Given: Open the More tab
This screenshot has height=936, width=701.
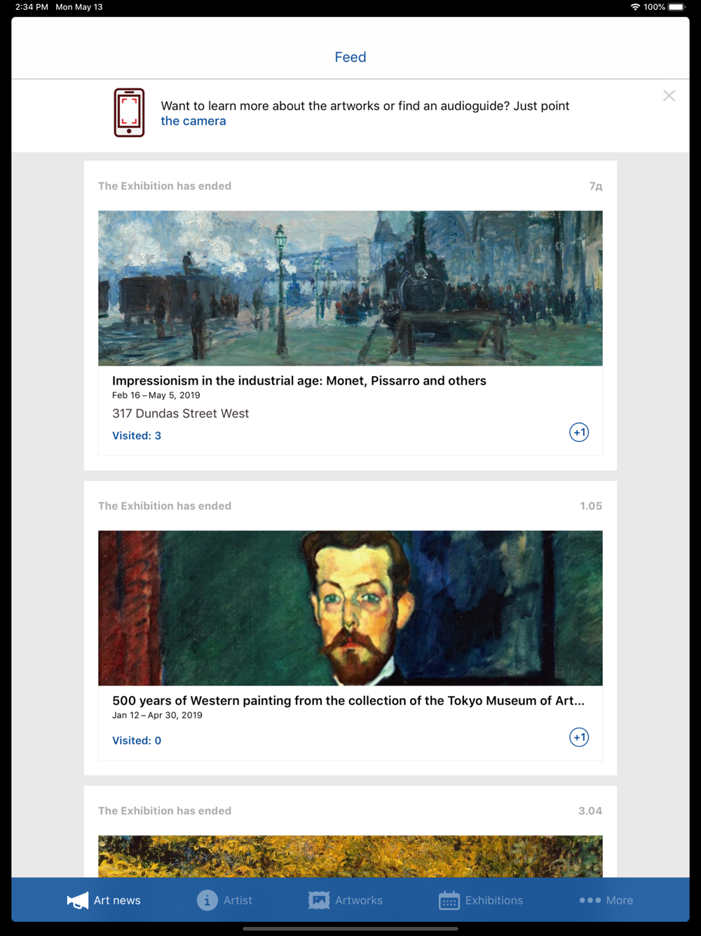Looking at the screenshot, I should pyautogui.click(x=606, y=900).
